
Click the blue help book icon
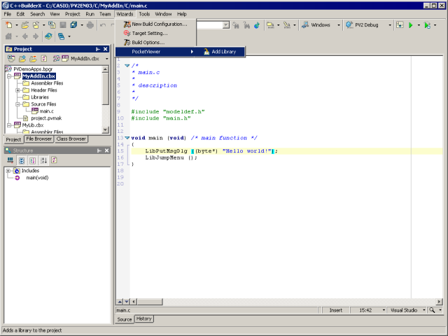point(48,36)
